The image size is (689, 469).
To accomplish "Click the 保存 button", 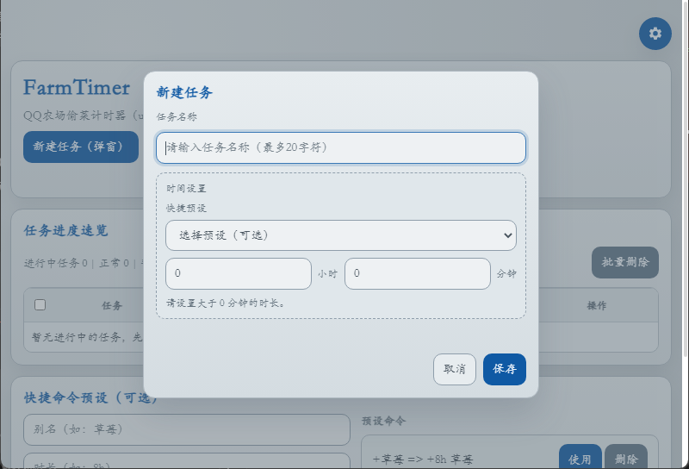I will [x=504, y=369].
